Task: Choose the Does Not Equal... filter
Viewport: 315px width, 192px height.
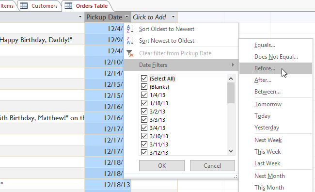Action: pyautogui.click(x=276, y=57)
